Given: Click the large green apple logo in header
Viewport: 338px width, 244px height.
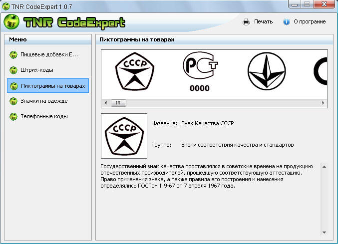Looking at the screenshot, I should coord(11,22).
